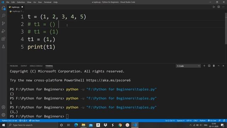Image resolution: width=227 pixels, height=128 pixels.
Task: Click tuples.py in the breadcrumb bar
Action: (16, 11)
